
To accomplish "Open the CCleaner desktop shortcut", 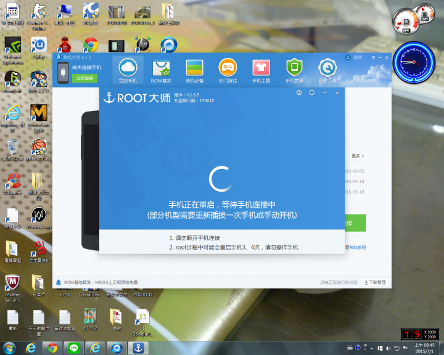I will [x=13, y=184].
